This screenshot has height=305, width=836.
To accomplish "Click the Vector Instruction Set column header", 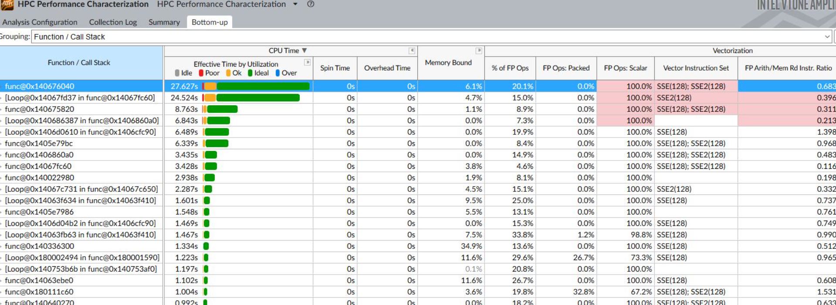I will pos(696,68).
